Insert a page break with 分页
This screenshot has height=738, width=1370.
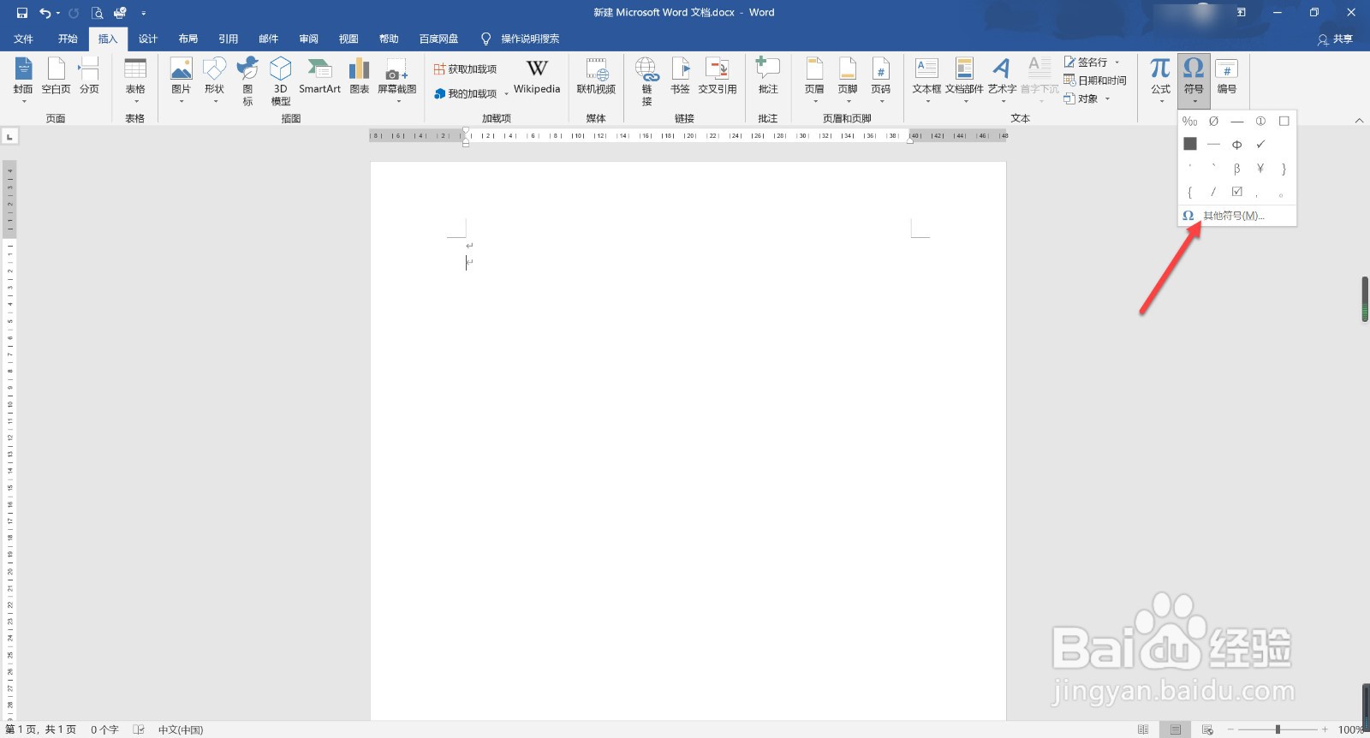pos(89,75)
